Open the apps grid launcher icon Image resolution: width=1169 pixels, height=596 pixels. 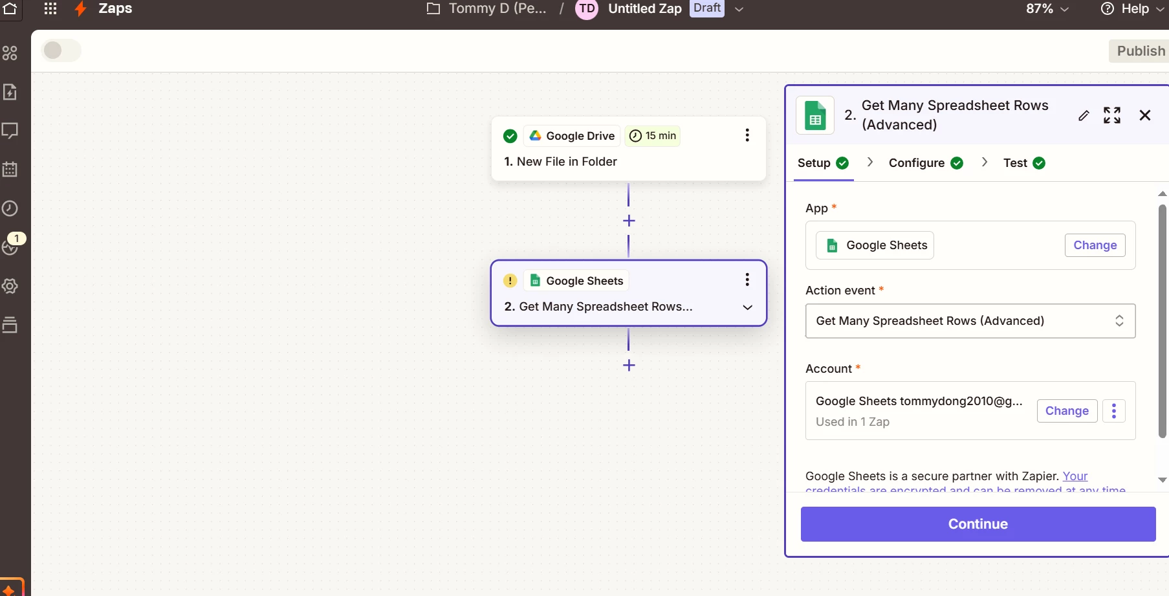(x=50, y=8)
